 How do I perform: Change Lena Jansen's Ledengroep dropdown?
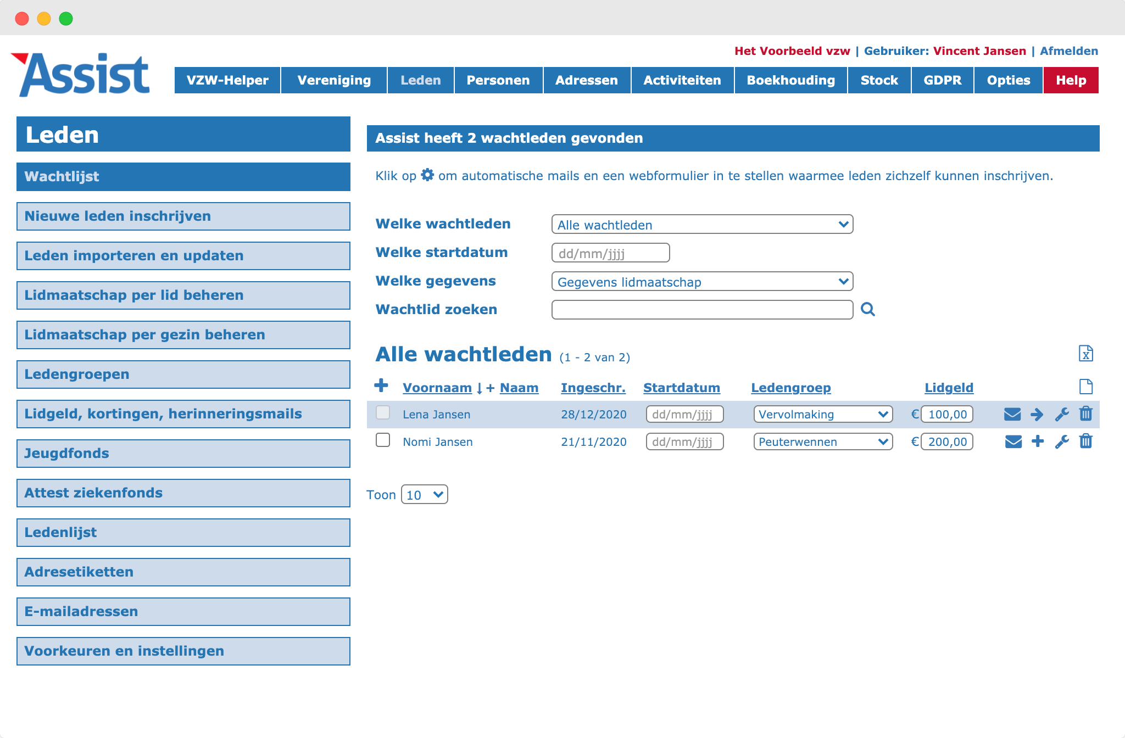pyautogui.click(x=823, y=414)
